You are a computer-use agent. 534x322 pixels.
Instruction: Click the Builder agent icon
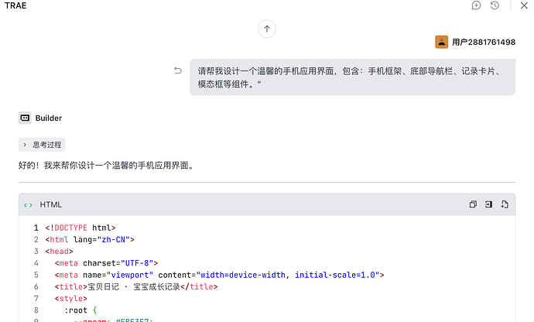point(25,118)
